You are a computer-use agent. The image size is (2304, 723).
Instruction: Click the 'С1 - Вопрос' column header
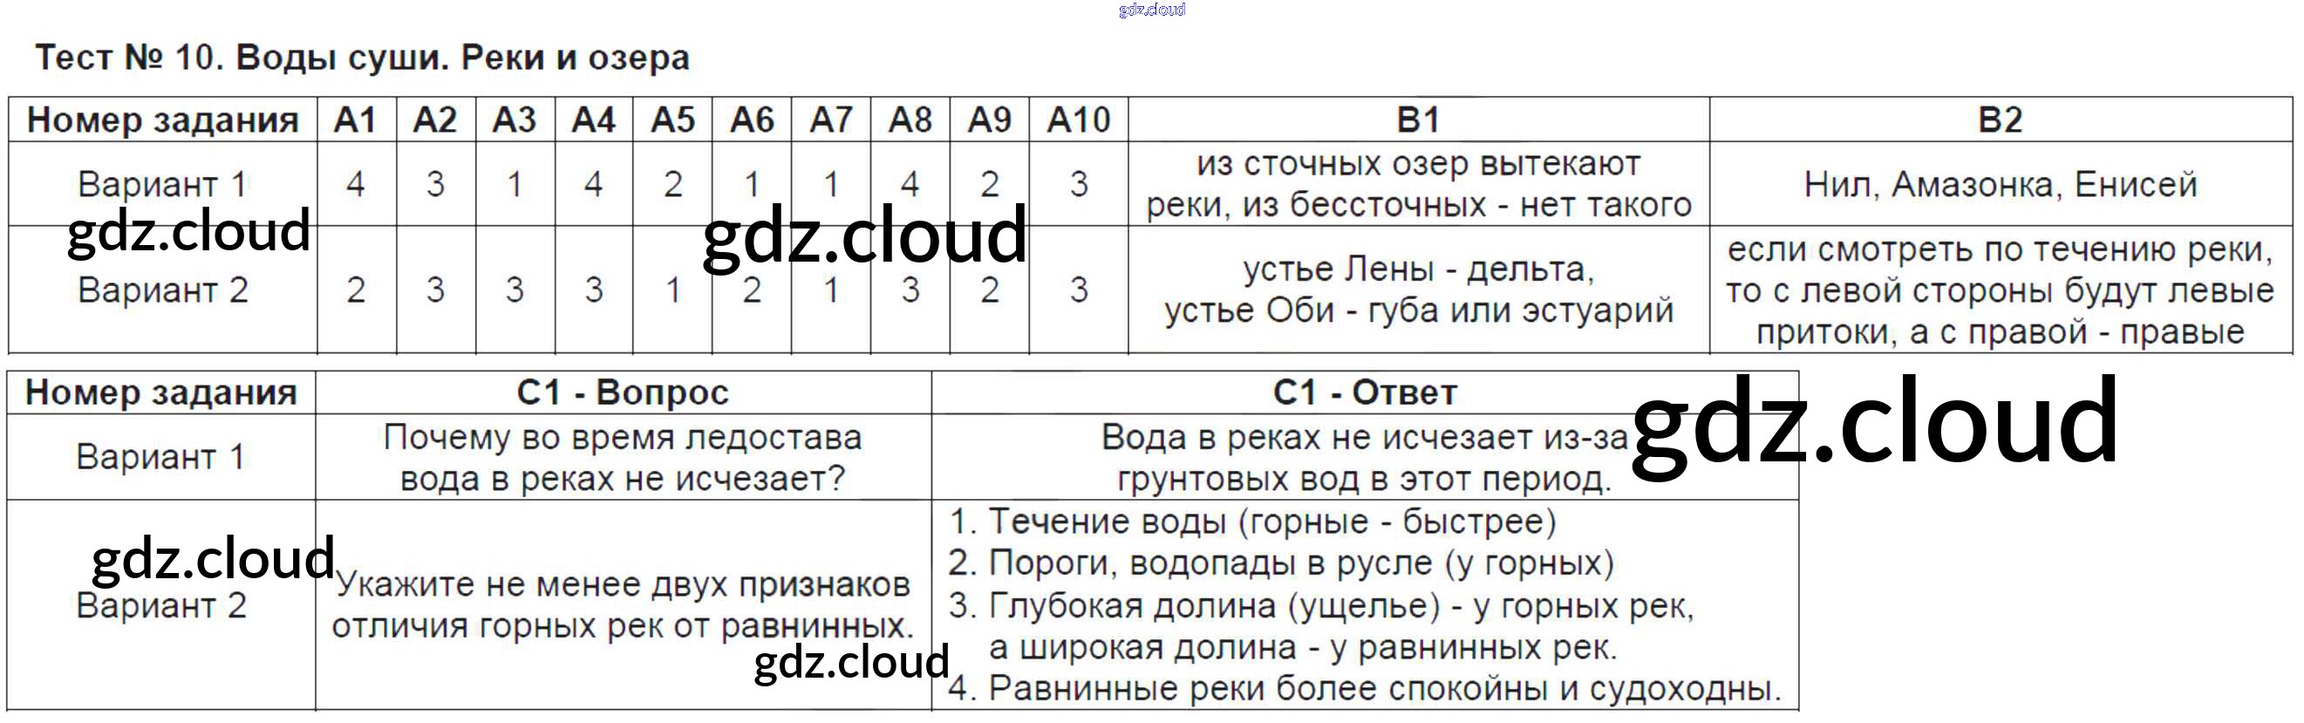click(x=623, y=392)
